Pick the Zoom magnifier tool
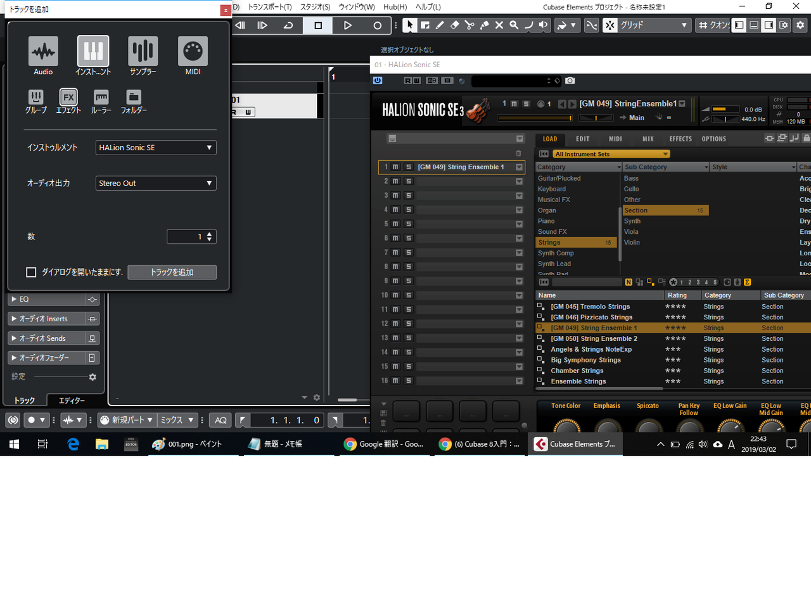The height and width of the screenshot is (614, 811). (x=514, y=25)
